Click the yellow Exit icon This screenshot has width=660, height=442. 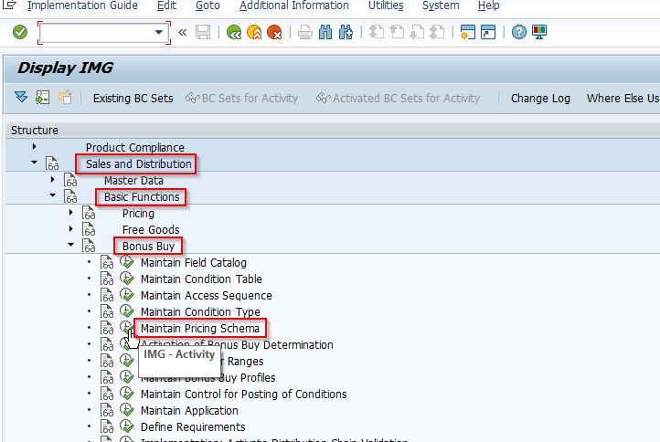click(254, 32)
